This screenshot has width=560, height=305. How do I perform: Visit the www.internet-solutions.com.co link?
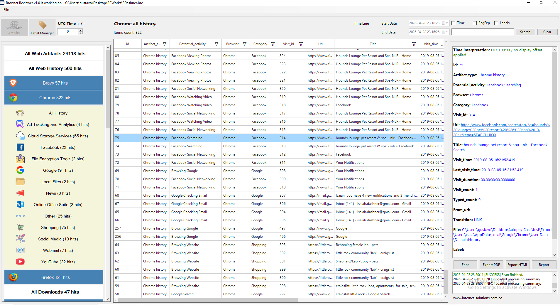tap(478, 298)
